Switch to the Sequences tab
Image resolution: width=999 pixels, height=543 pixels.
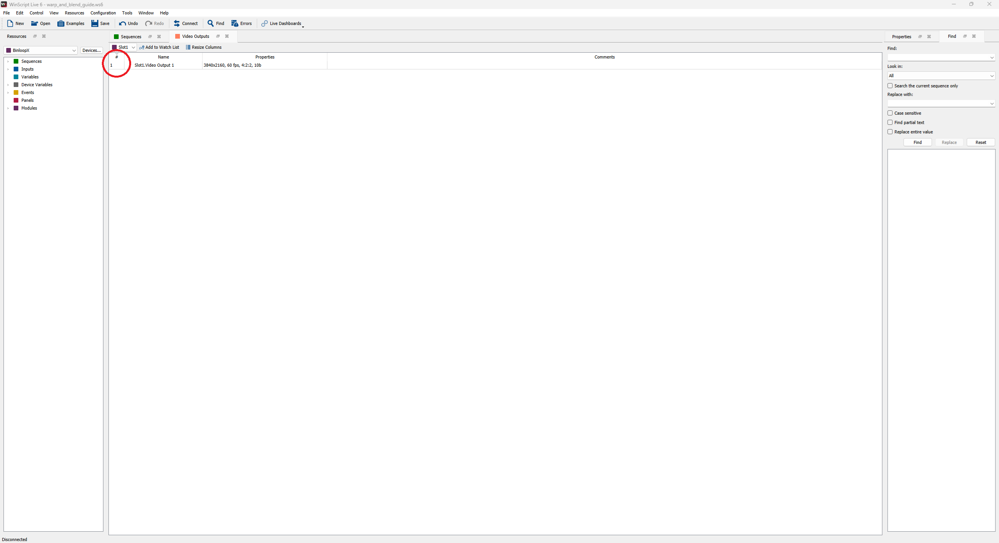click(131, 37)
